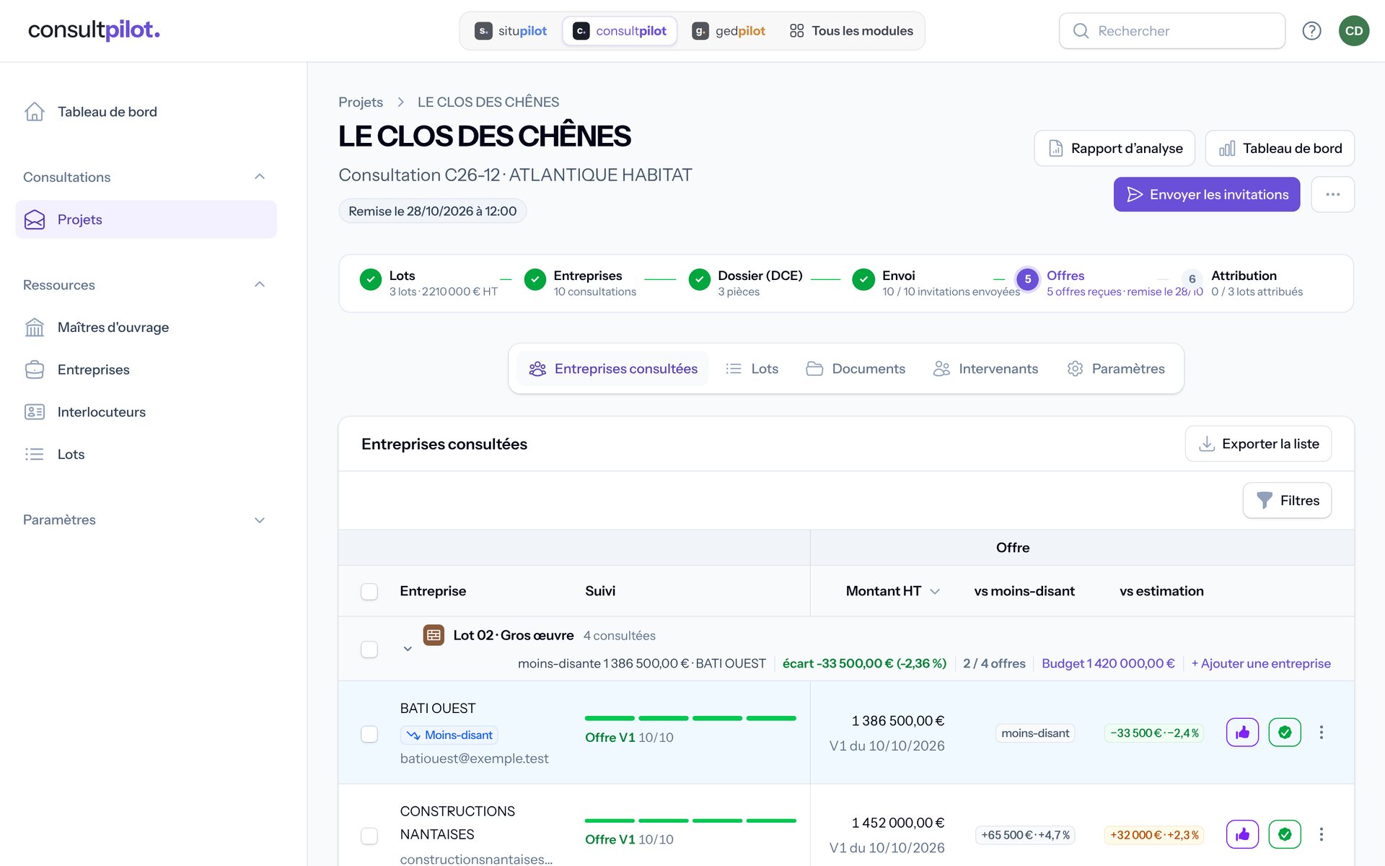
Task: Open the Rapport d'analyse
Action: pyautogui.click(x=1114, y=148)
